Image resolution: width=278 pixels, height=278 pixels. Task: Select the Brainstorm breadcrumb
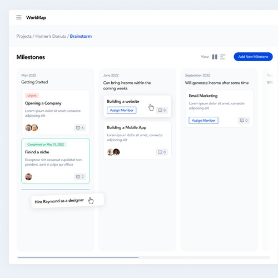point(81,36)
